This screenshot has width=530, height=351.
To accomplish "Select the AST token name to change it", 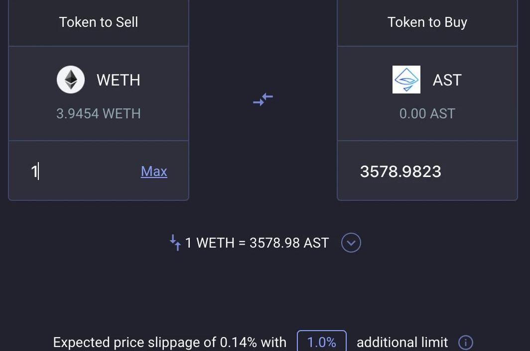I will pos(447,80).
